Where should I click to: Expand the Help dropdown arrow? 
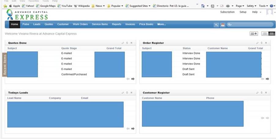pyautogui.click(x=260, y=12)
